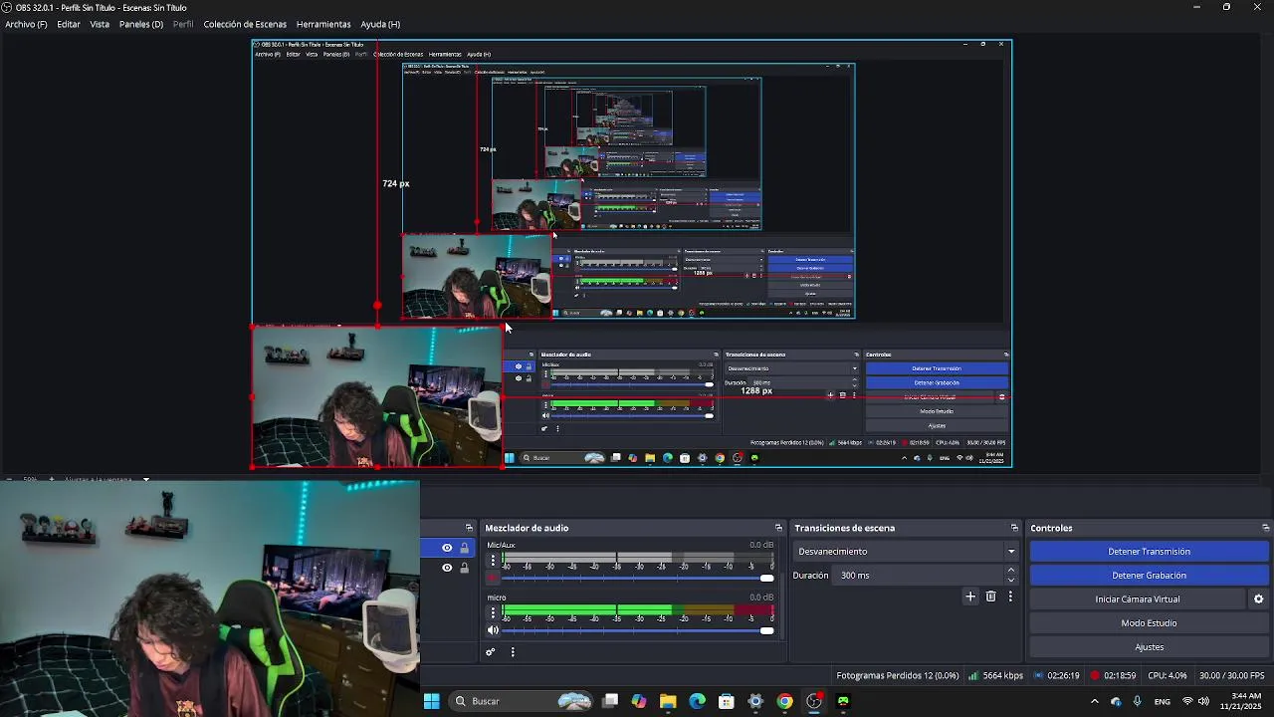Pop out the sources dock left of mixer

tap(469, 528)
